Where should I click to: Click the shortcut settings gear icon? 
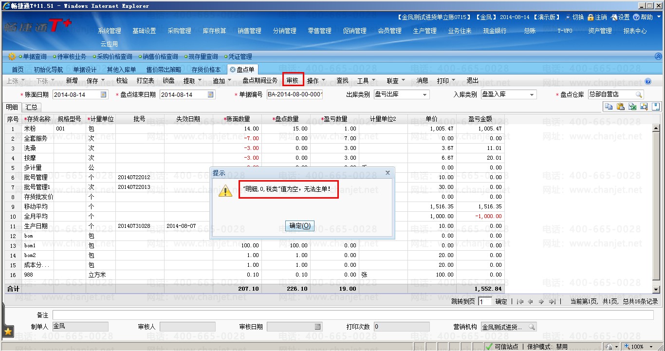coord(12,56)
